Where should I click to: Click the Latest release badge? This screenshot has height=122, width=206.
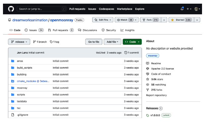click(x=166, y=115)
